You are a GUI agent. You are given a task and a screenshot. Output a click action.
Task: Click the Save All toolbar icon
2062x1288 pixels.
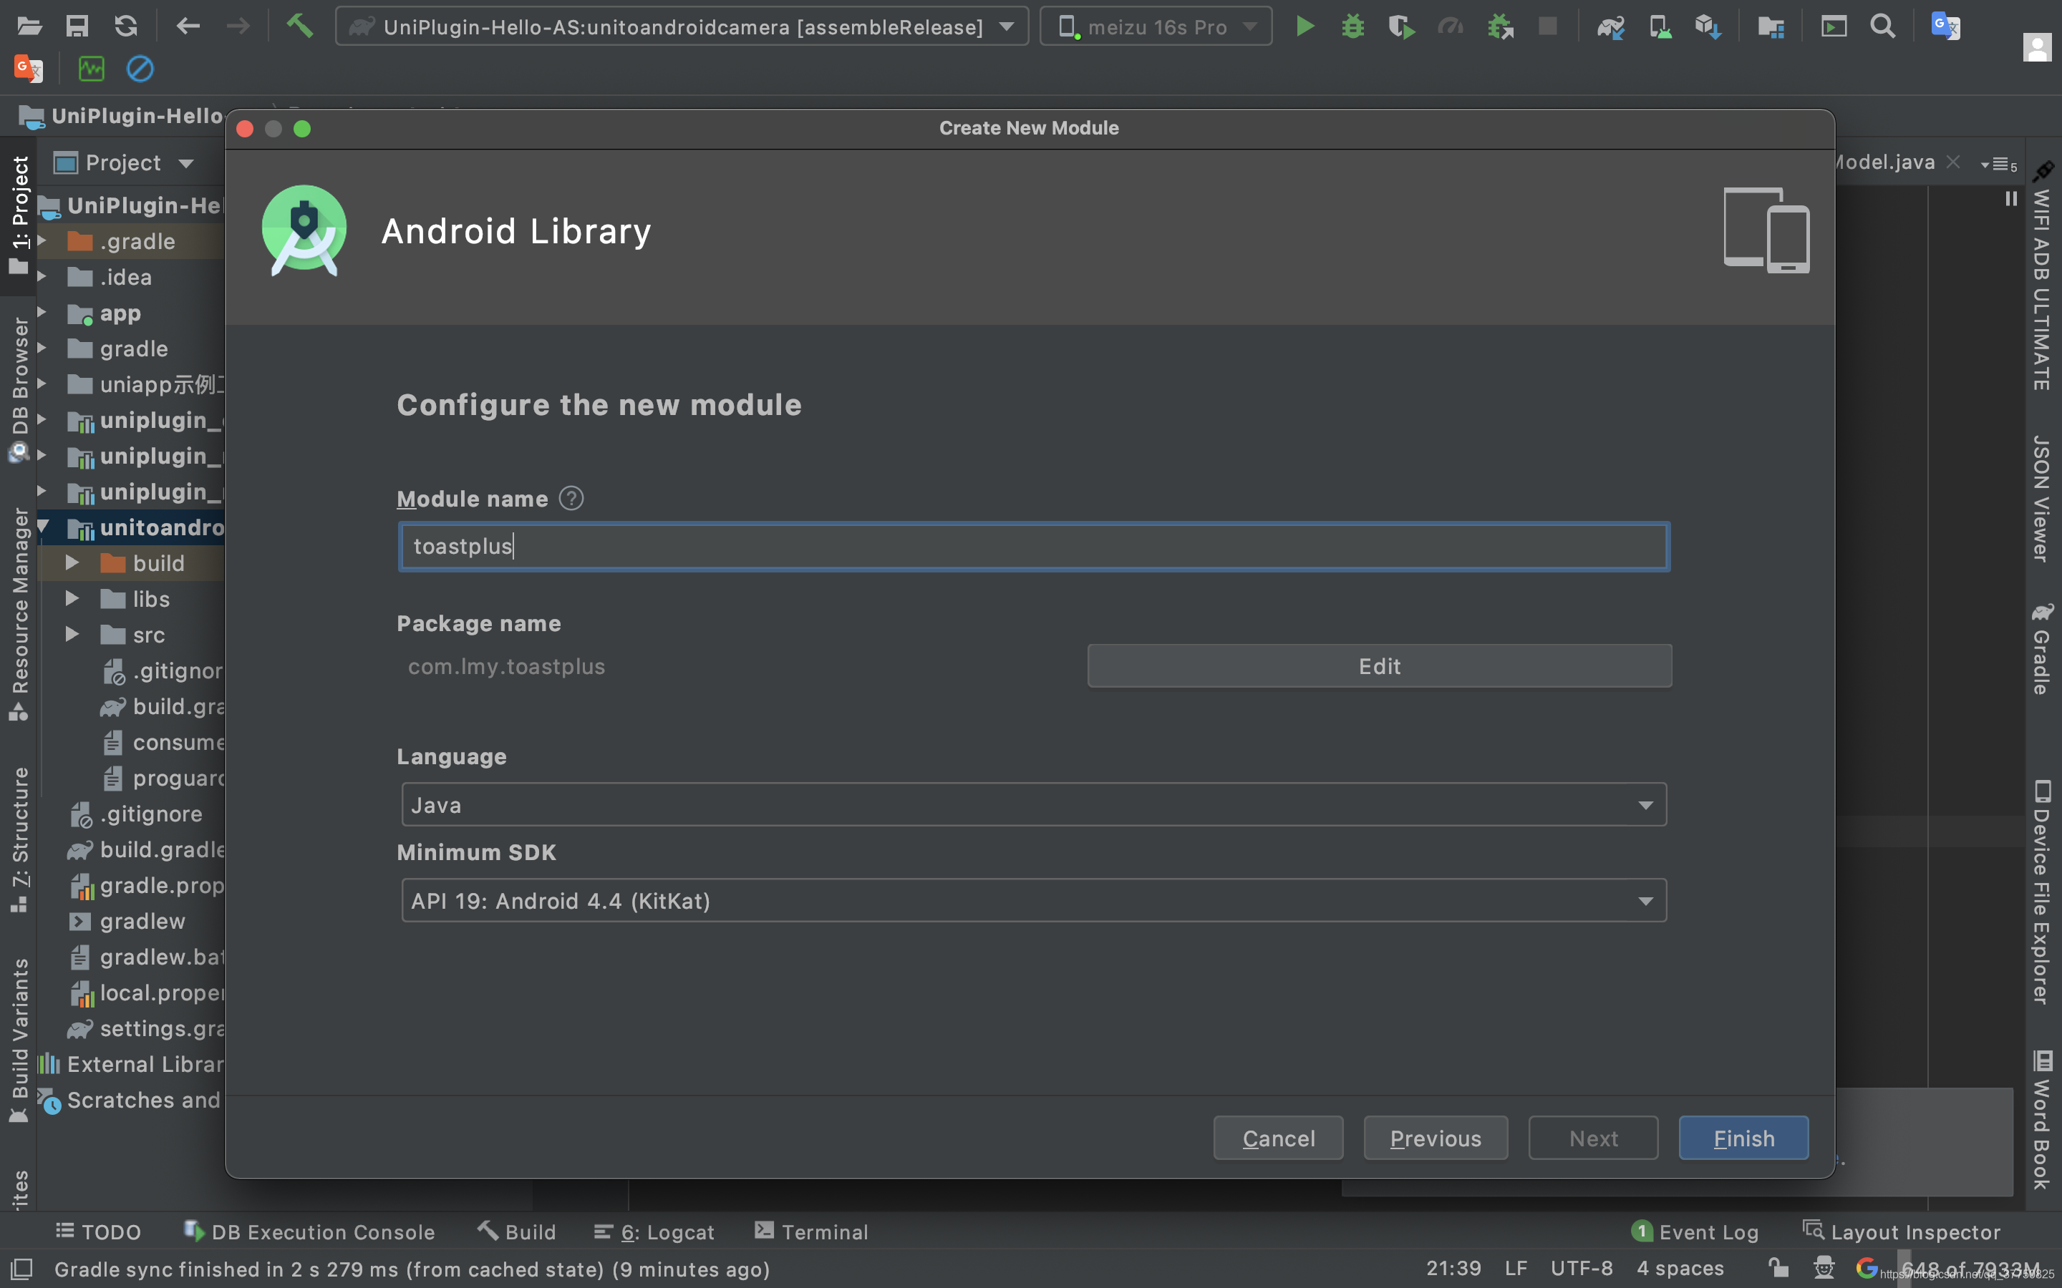pyautogui.click(x=77, y=26)
